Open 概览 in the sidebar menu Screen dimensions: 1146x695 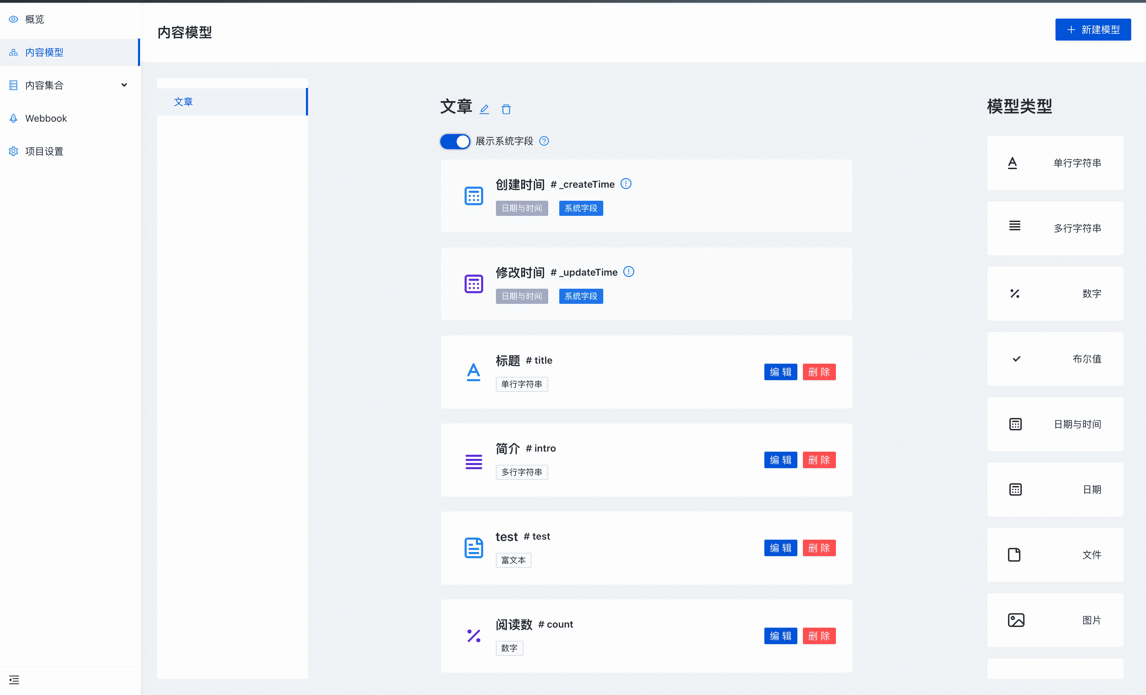(70, 19)
